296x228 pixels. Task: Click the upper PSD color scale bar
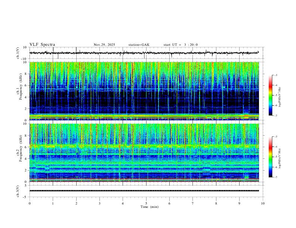coord(270,95)
